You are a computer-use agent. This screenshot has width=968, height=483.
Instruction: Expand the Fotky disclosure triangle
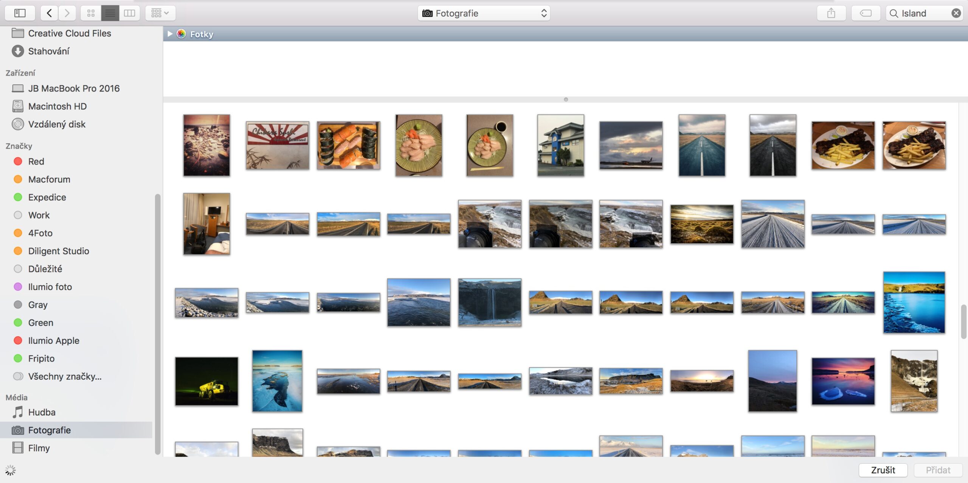(170, 34)
